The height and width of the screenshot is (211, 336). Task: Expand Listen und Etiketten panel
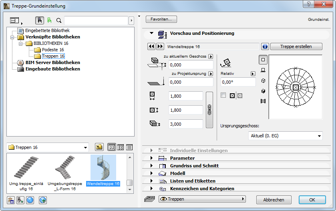pos(151,181)
